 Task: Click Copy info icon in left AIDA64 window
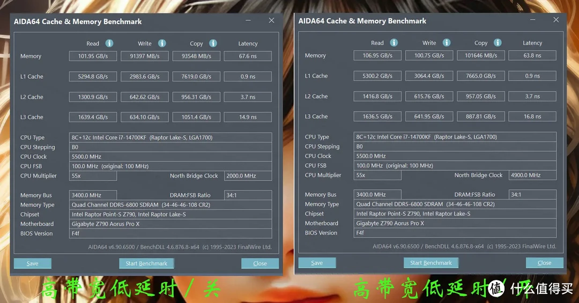[213, 43]
